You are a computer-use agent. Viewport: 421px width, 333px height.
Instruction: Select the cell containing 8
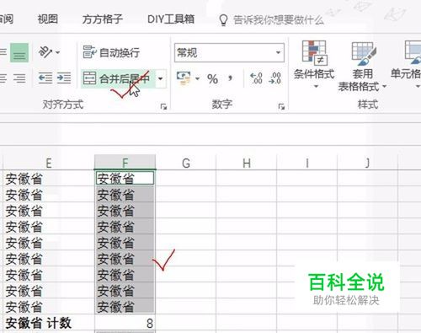click(125, 323)
